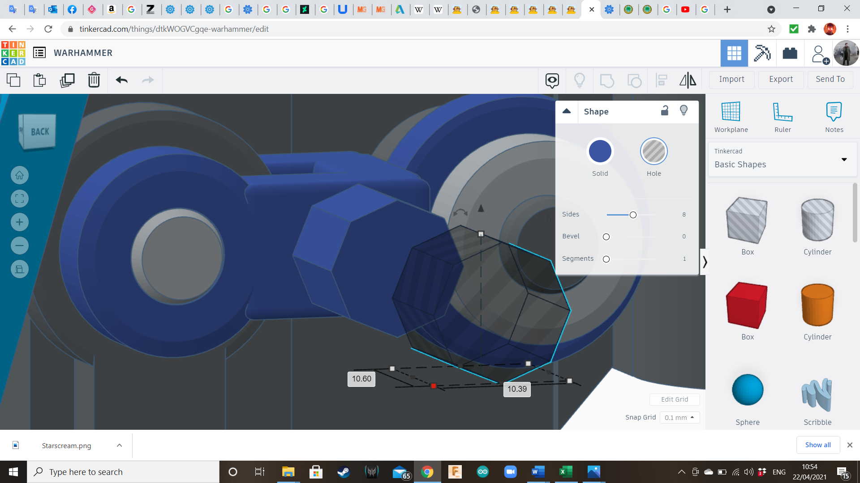
Task: Click the Home view button
Action: point(20,175)
